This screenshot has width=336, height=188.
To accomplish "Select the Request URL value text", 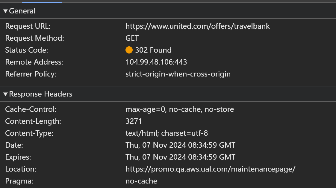I will coord(197,26).
